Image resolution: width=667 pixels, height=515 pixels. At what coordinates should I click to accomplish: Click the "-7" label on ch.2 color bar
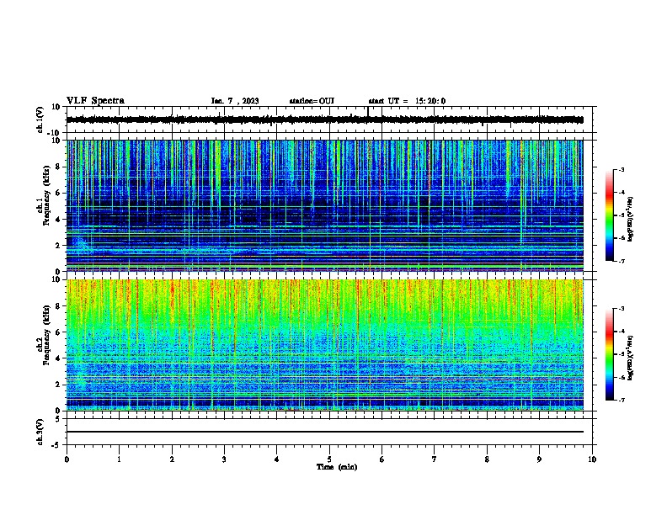point(621,400)
